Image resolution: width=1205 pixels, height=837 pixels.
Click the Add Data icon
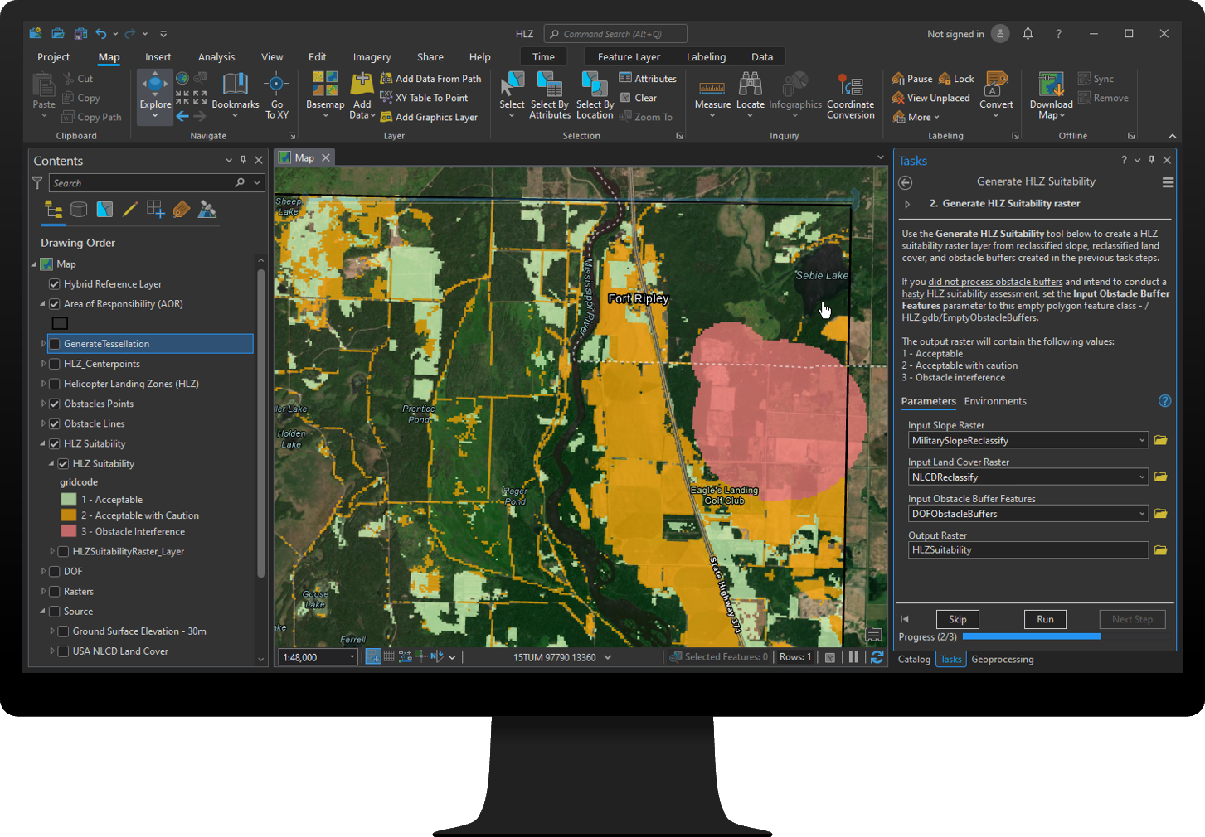pos(362,85)
